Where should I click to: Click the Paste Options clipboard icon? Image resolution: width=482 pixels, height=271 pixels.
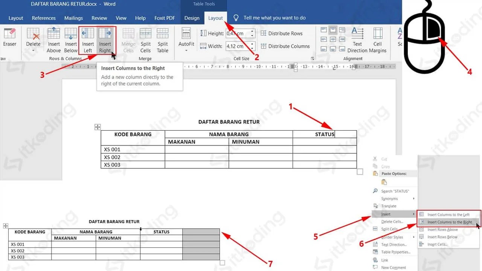(384, 182)
